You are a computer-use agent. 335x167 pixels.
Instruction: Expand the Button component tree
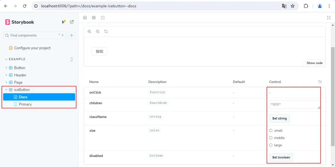click(6, 68)
